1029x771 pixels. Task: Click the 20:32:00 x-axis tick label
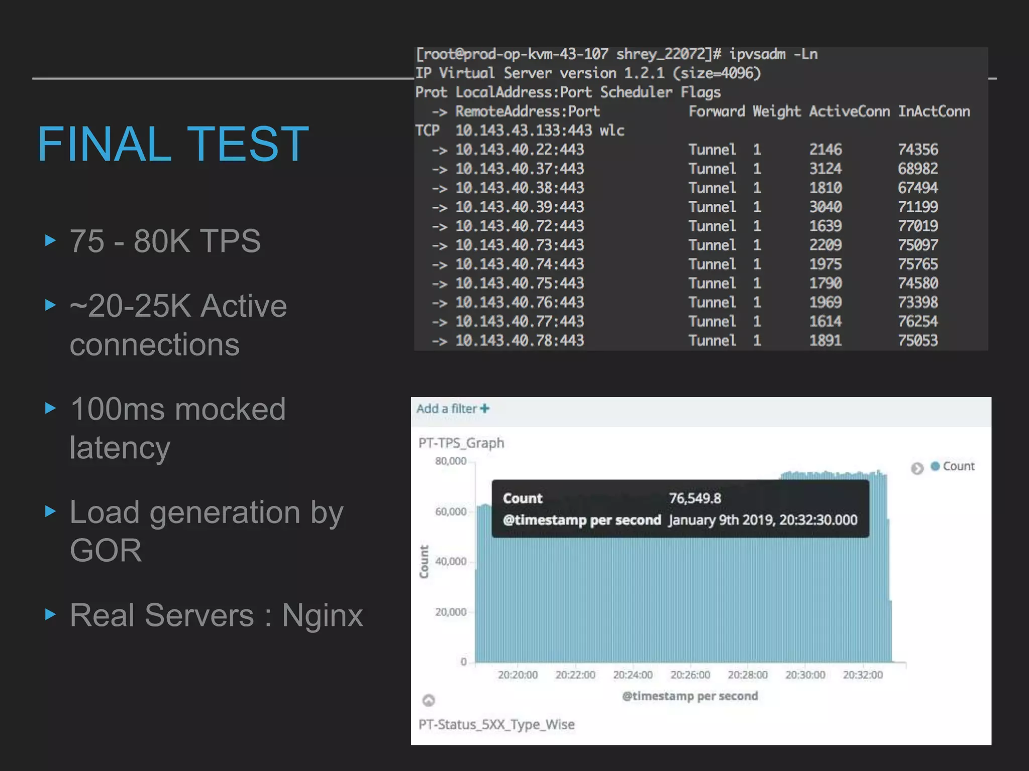pyautogui.click(x=863, y=675)
